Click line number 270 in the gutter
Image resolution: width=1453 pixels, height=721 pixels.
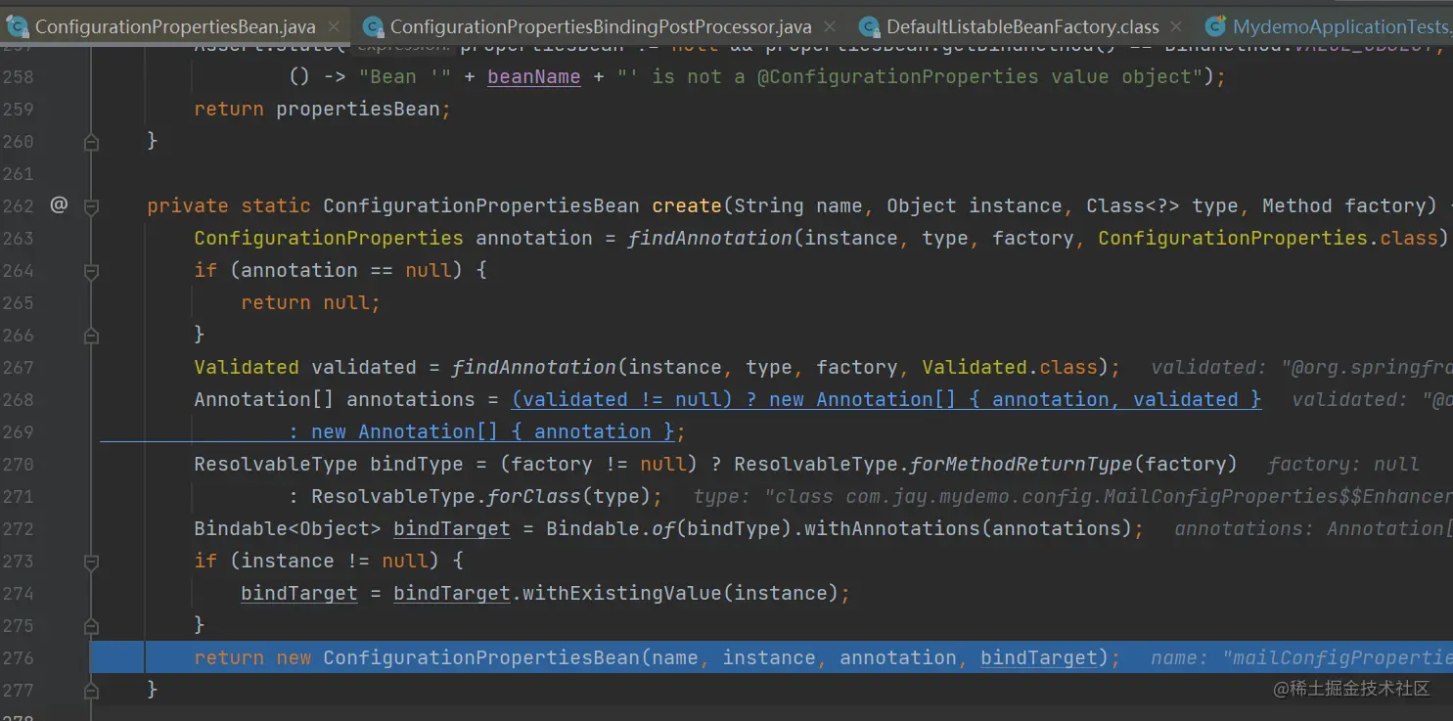18,464
